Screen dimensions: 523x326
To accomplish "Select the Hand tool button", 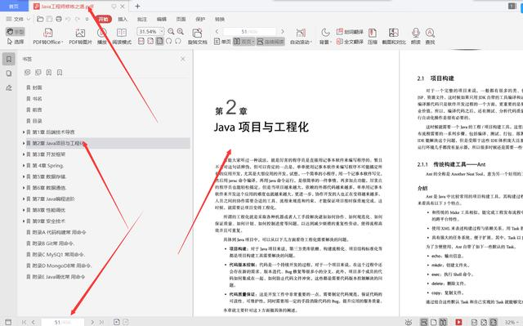I will (15, 32).
